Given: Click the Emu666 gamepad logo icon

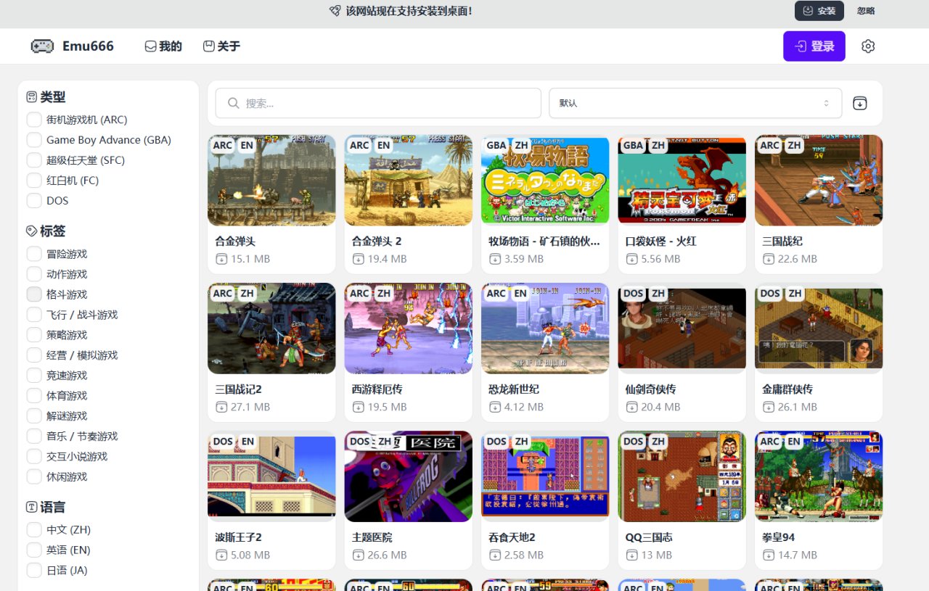Looking at the screenshot, I should pos(42,46).
